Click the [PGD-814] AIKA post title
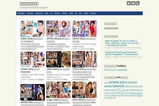Viewport: 159px width, 106px height. (84, 102)
